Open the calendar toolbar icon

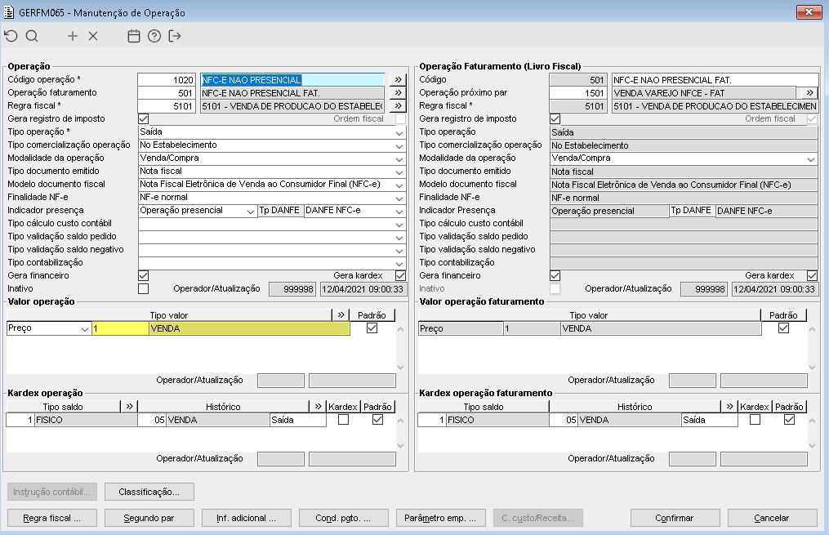(x=134, y=36)
